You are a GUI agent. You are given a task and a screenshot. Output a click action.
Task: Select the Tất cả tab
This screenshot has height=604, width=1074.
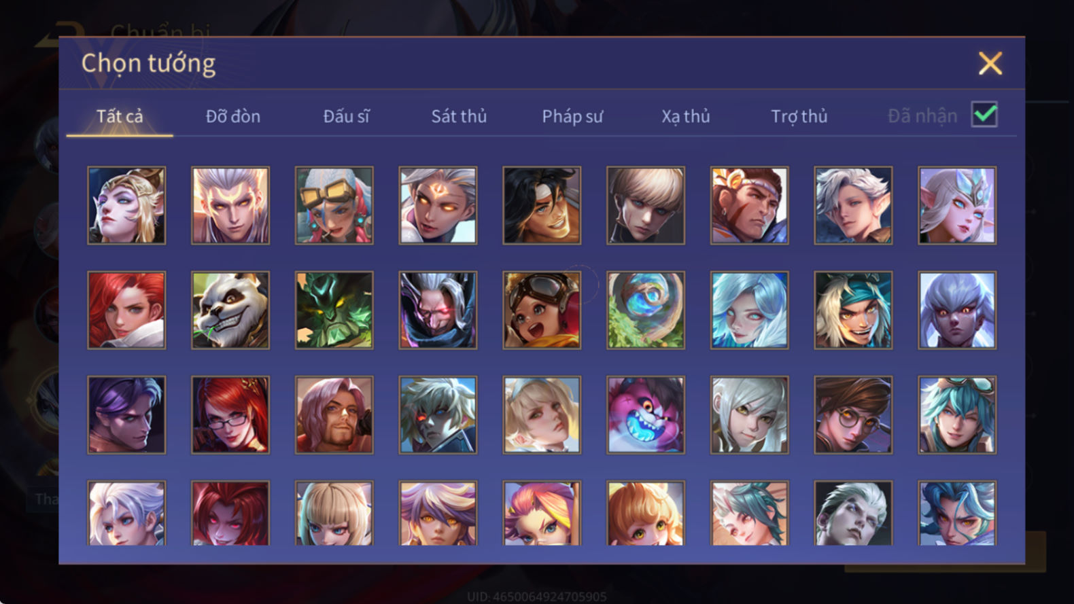(120, 116)
